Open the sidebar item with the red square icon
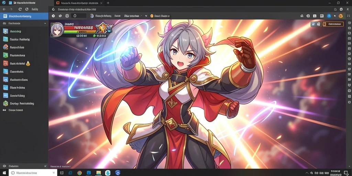This screenshot has width=352, height=176. (16, 64)
